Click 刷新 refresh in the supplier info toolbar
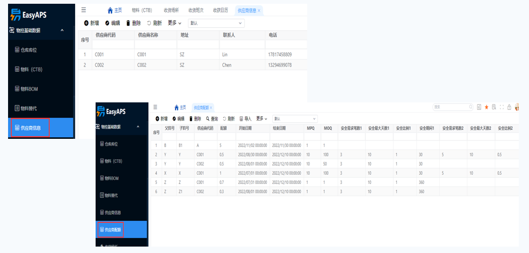Screen dimensions: 529x253 pos(154,23)
